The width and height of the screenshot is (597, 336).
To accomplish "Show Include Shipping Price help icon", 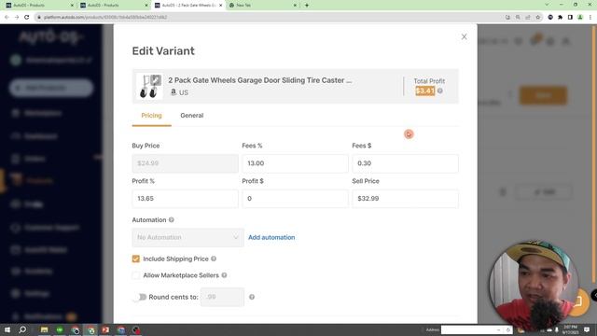I will (x=214, y=259).
